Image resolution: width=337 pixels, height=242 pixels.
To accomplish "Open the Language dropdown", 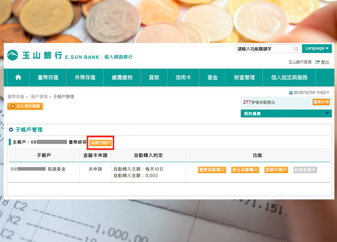I will [317, 48].
